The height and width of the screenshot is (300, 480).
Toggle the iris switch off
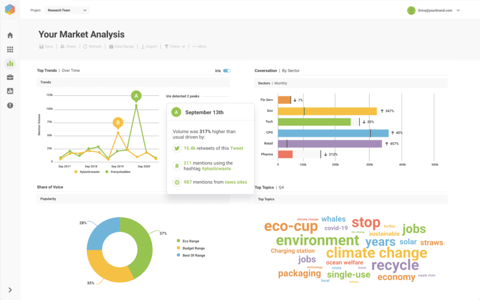click(x=227, y=70)
